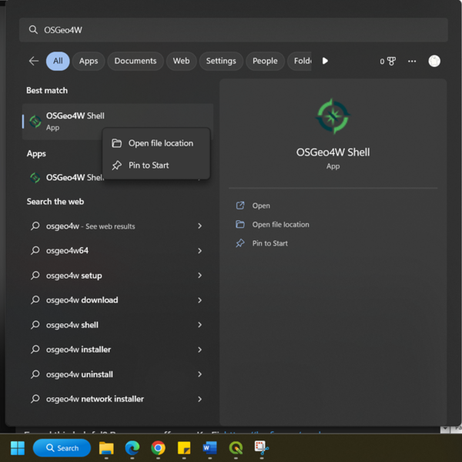Launch Google Chrome from the taskbar
This screenshot has height=462, width=462.
coord(158,448)
